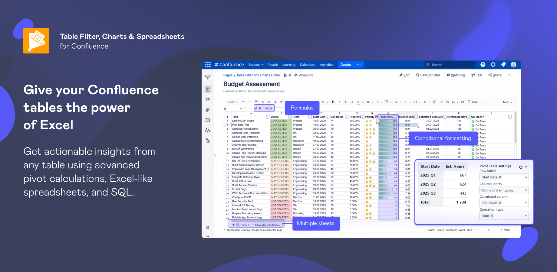Open the attachments paperclip in sidebar
The image size is (557, 272).
click(208, 110)
